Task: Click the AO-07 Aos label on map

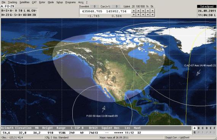Action: (x=200, y=65)
